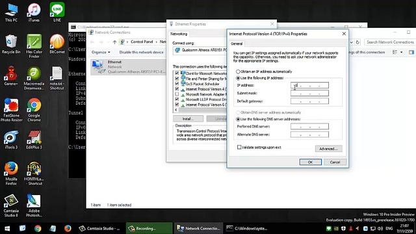Viewport: 416px width, 234px height.
Task: Launch iTools 3 from the desktop
Action: click(x=11, y=140)
